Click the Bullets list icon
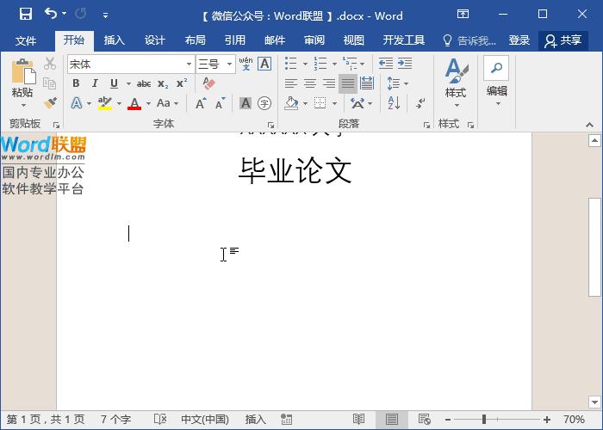Viewport: 603px width, 430px height. click(x=291, y=64)
